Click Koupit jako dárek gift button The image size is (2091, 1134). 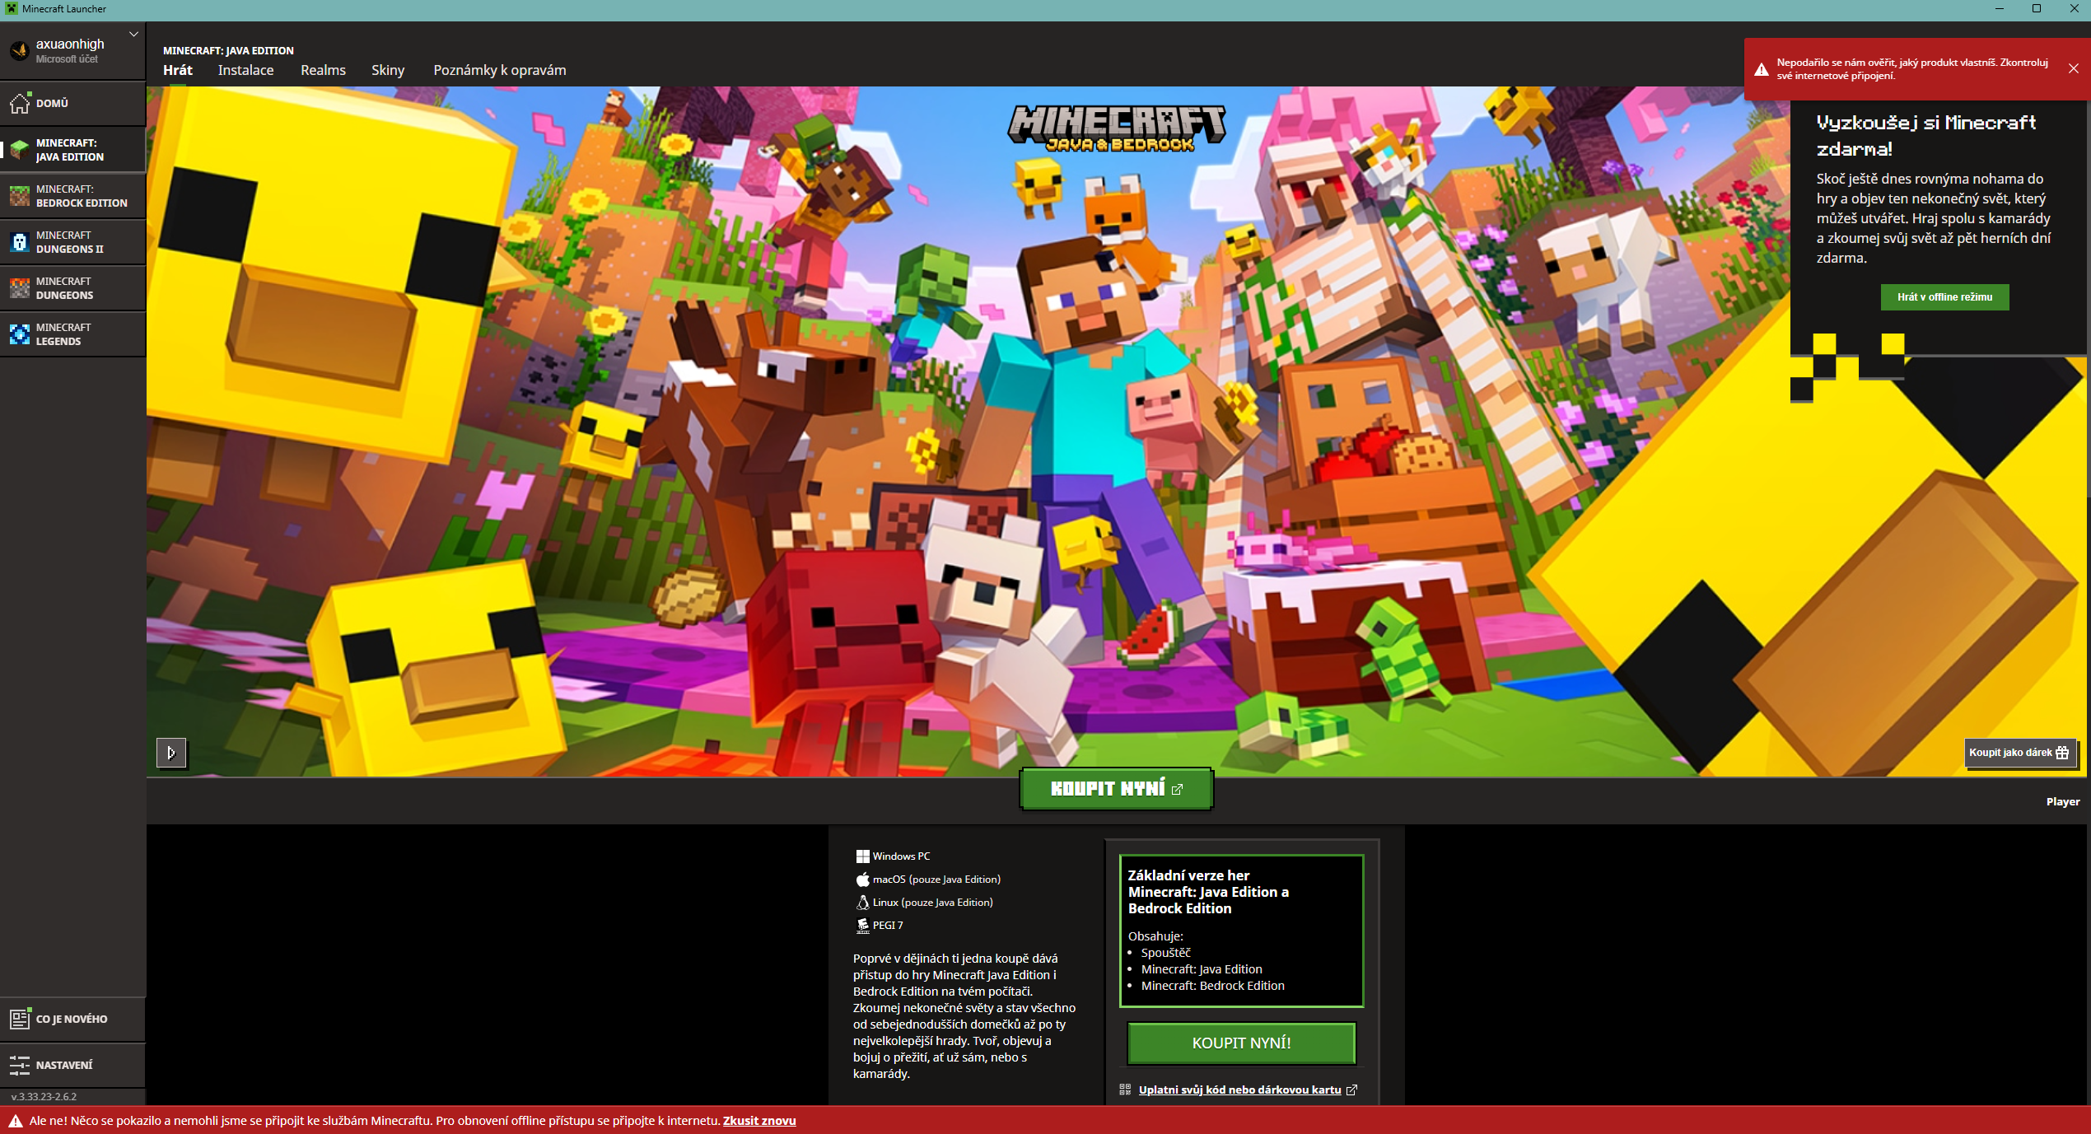(x=2019, y=753)
